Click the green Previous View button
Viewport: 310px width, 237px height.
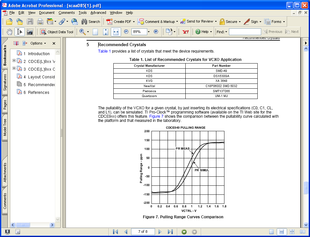(x=184, y=232)
